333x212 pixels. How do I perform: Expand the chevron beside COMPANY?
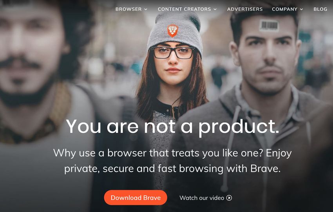(x=301, y=9)
